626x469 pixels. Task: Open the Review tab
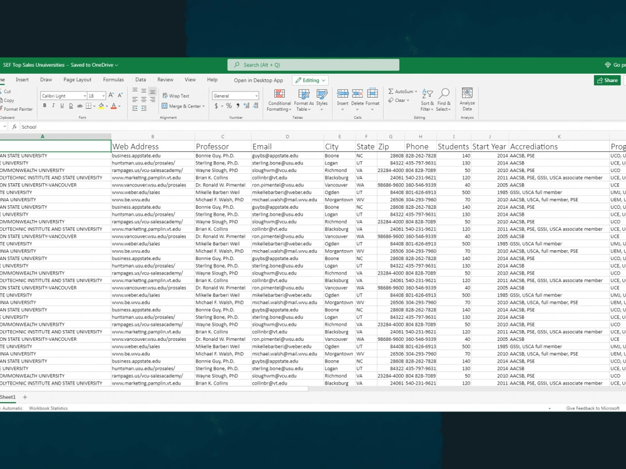pyautogui.click(x=165, y=80)
